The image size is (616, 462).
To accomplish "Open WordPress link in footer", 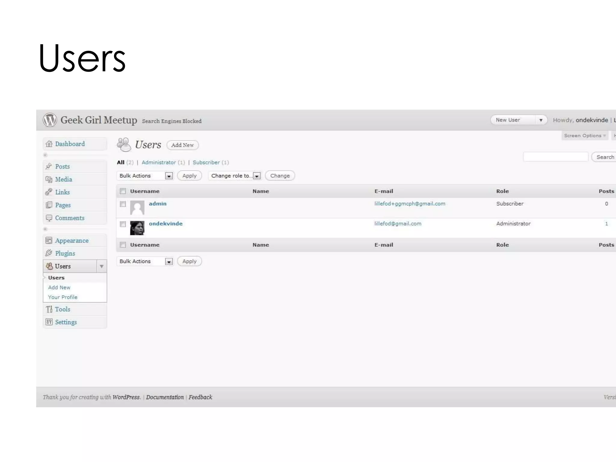I will pos(126,397).
